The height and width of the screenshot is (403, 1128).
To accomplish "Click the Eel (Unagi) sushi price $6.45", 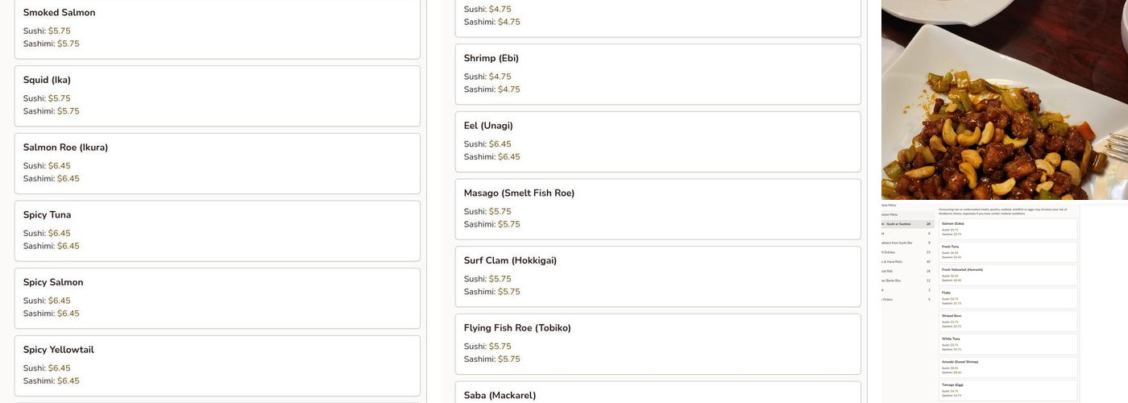I will pyautogui.click(x=500, y=144).
